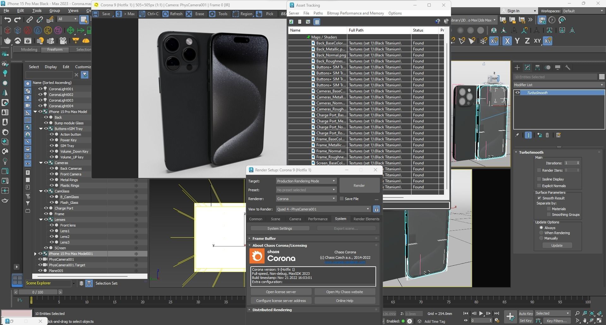Click Ctrl+C copy in Corona frame buffer
This screenshot has width=606, height=325.
149,14
